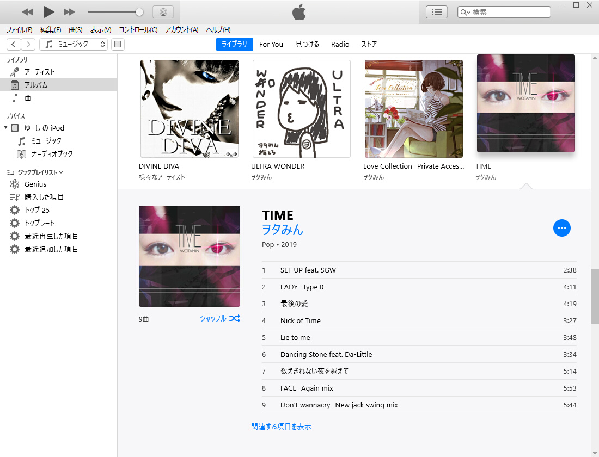Switch to the Radio tab

pyautogui.click(x=340, y=44)
